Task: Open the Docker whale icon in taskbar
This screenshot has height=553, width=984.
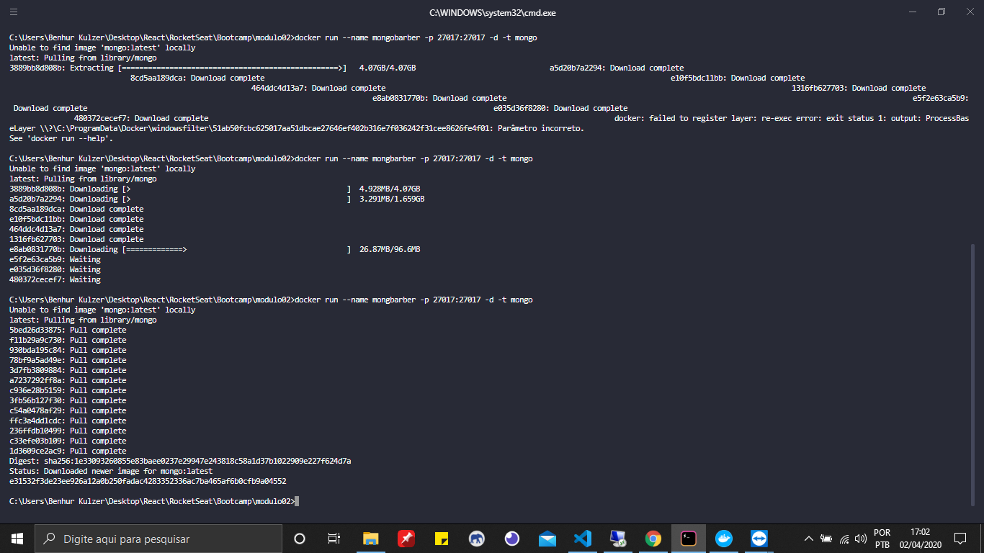Action: click(x=723, y=539)
